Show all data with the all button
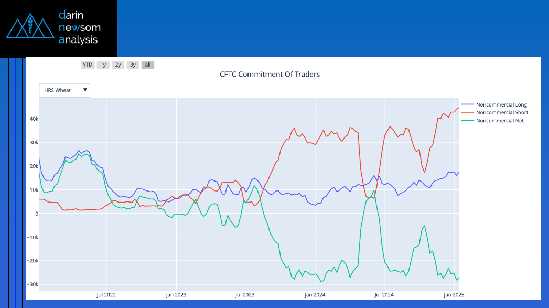The height and width of the screenshot is (308, 549). [148, 65]
